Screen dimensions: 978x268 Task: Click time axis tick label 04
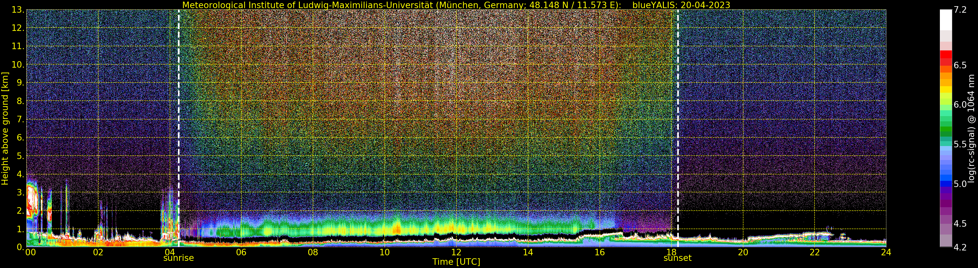(170, 252)
